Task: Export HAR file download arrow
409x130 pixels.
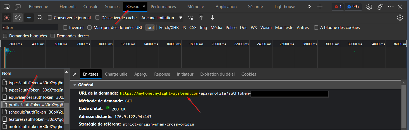Action: coord(212,18)
